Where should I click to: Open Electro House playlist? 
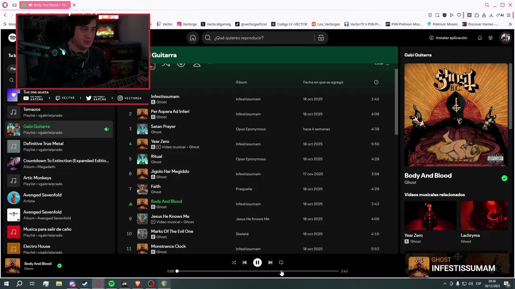pyautogui.click(x=59, y=249)
